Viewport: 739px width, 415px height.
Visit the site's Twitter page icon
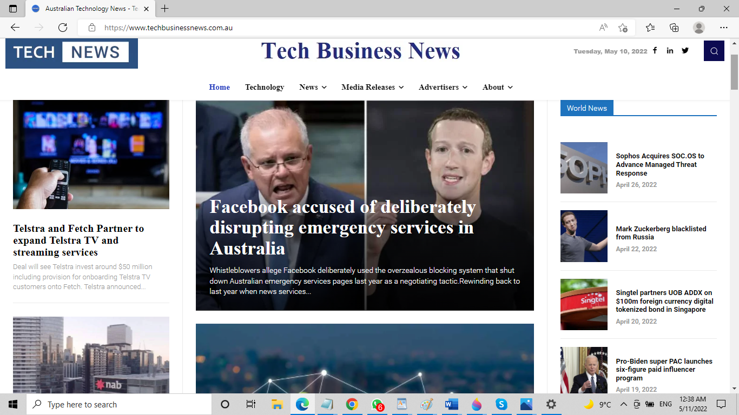tap(685, 51)
